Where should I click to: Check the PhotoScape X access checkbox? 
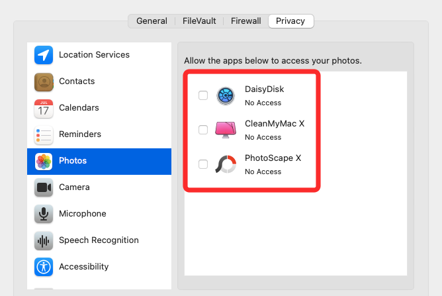point(203,164)
